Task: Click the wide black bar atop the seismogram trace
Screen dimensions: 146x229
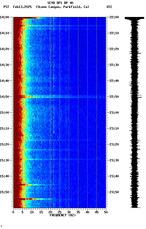Action: tap(134, 18)
